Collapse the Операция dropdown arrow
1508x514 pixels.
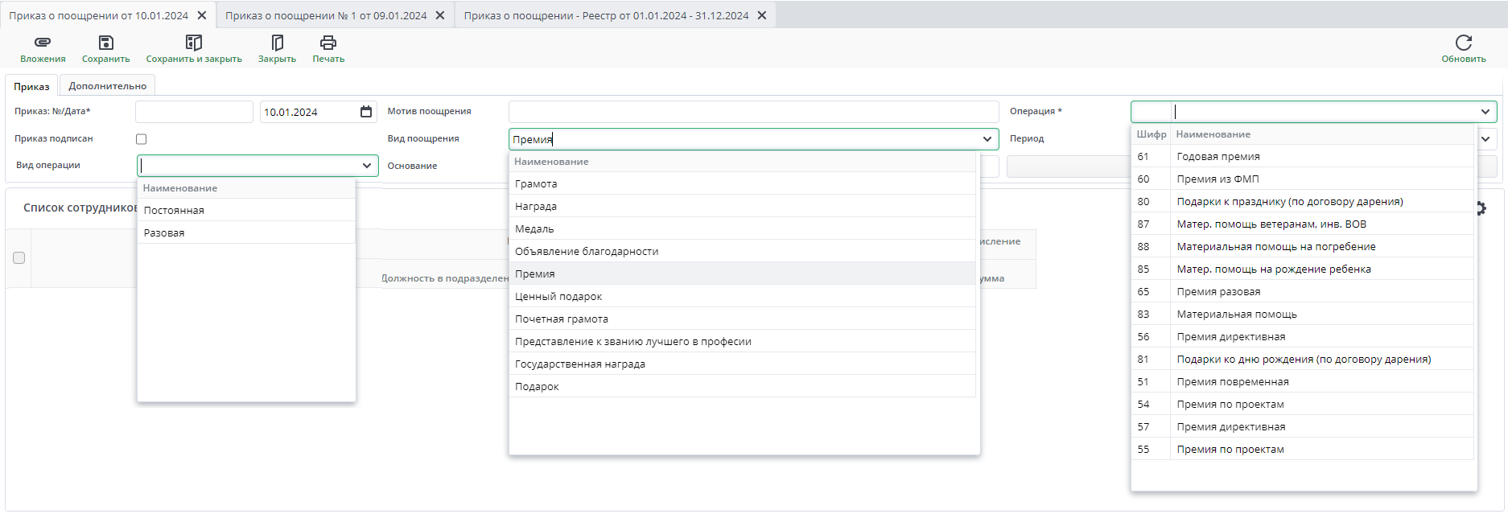click(1485, 112)
